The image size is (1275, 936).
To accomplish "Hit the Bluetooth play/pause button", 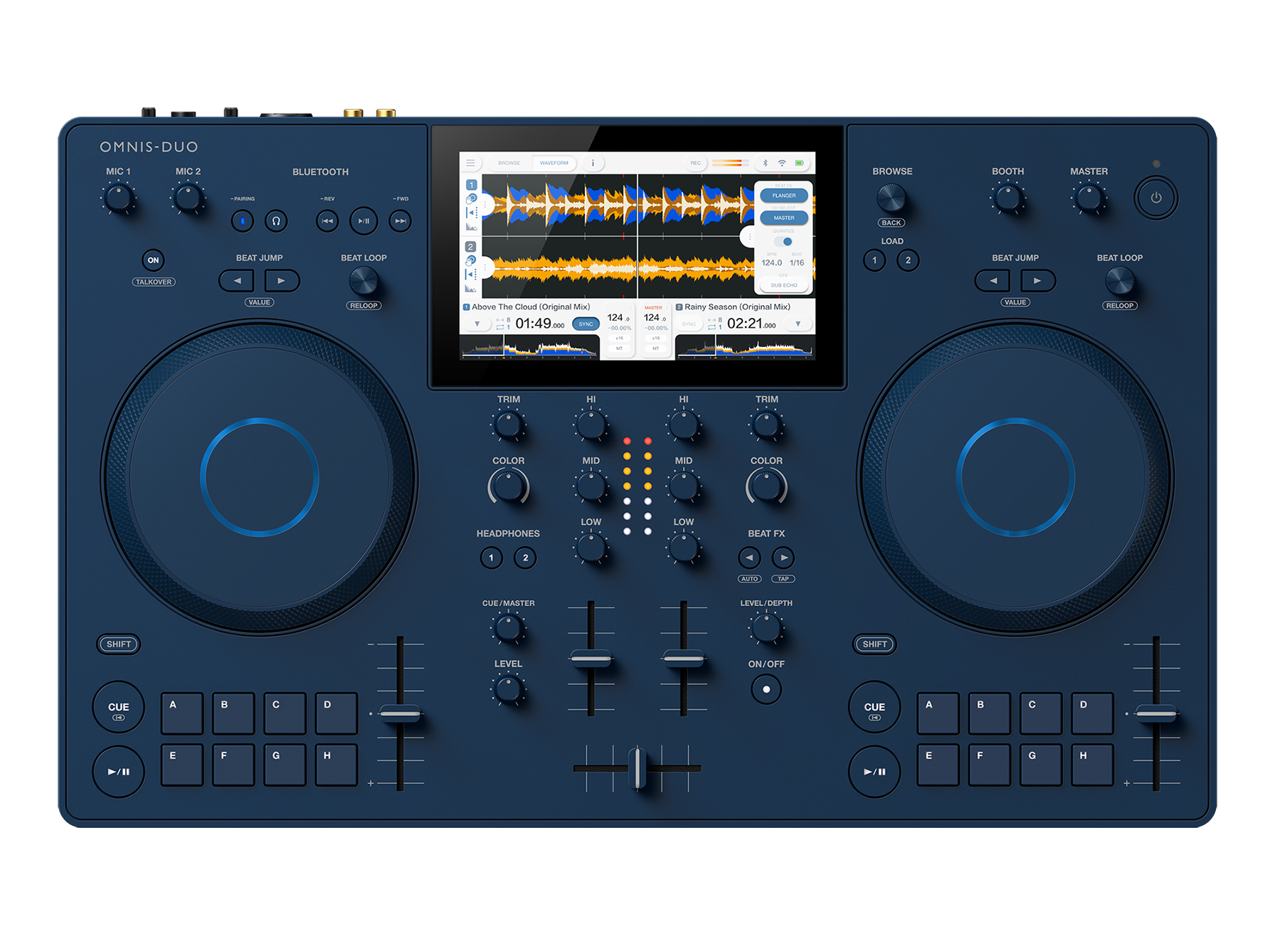I will (364, 221).
